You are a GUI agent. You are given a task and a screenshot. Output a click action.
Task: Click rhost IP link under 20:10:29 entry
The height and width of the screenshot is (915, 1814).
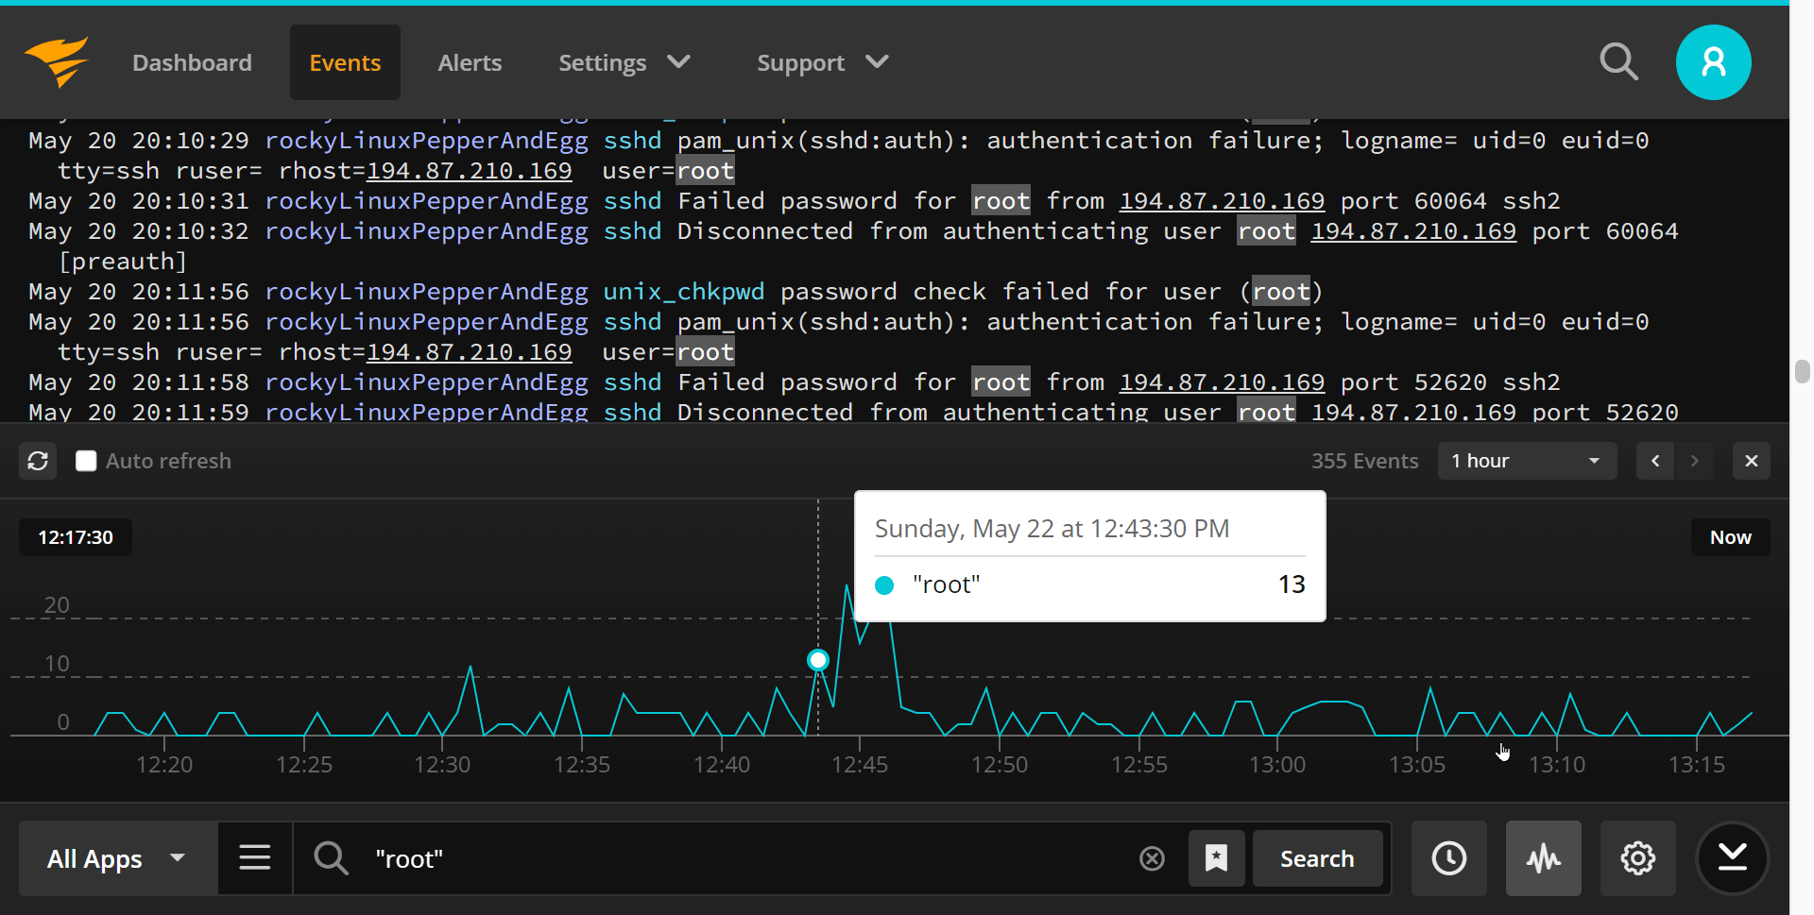pos(470,171)
